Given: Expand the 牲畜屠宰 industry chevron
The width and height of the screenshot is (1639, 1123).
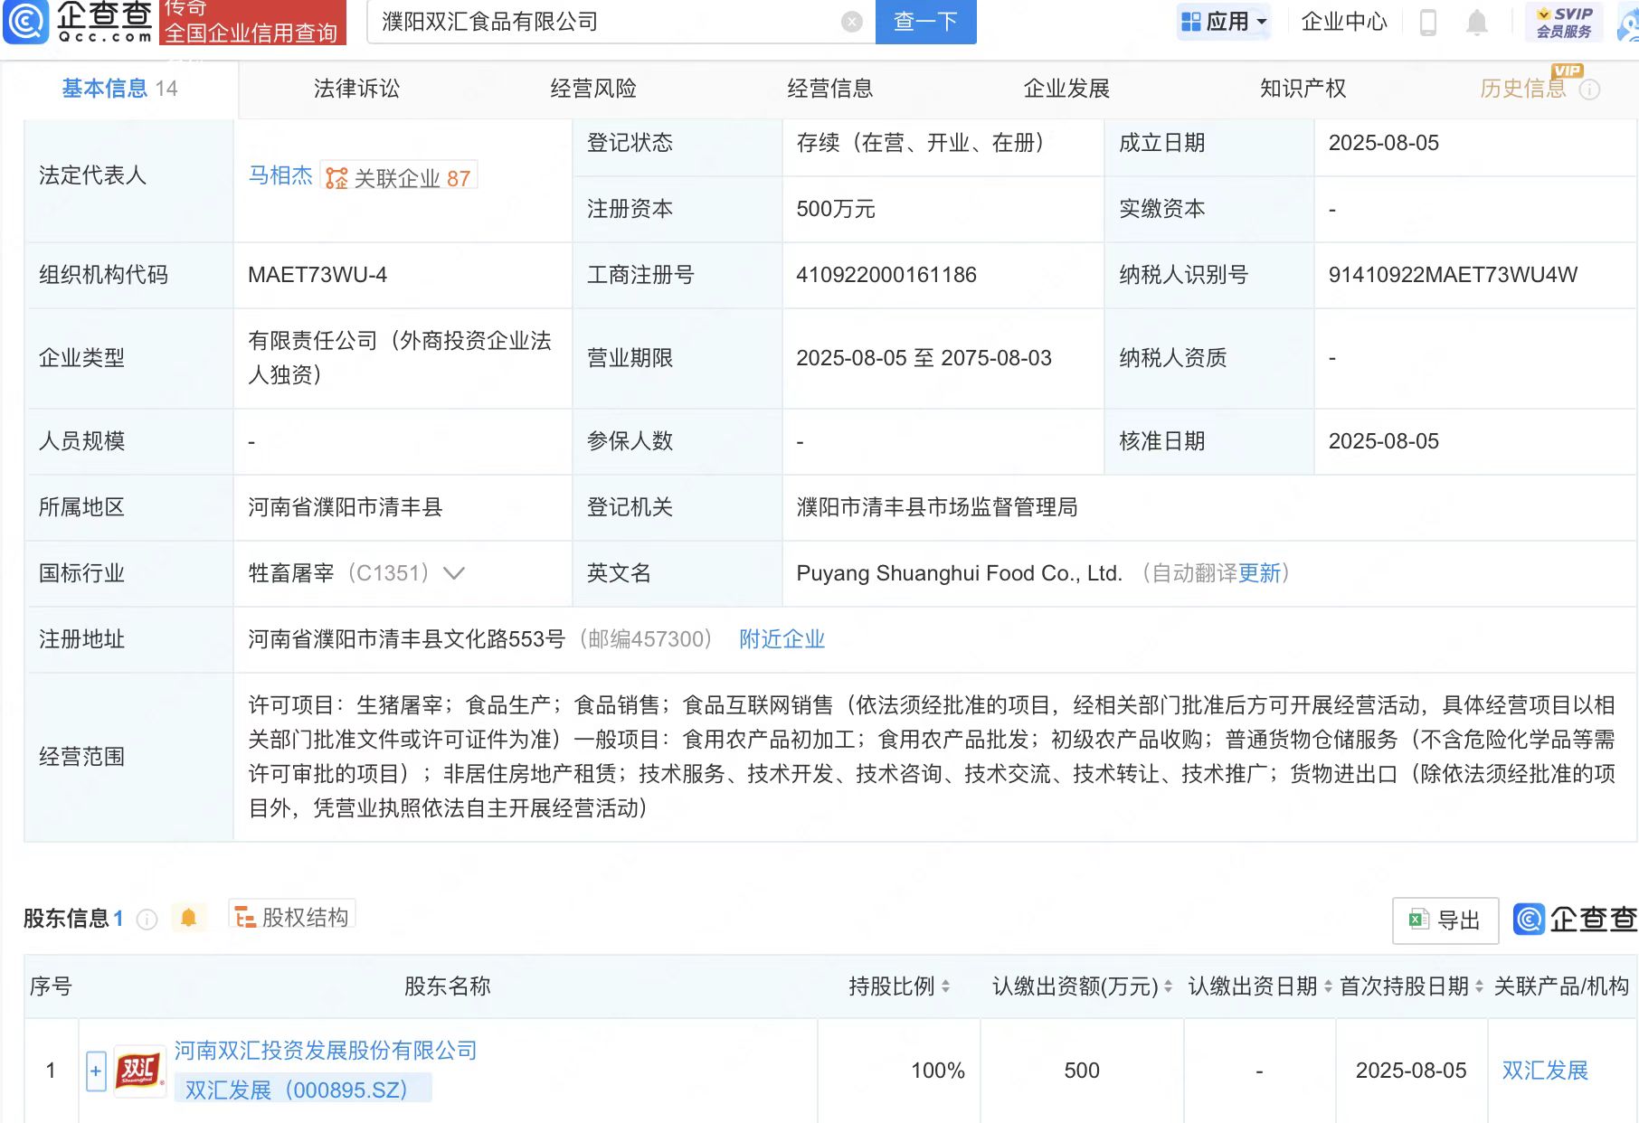Looking at the screenshot, I should (x=454, y=573).
